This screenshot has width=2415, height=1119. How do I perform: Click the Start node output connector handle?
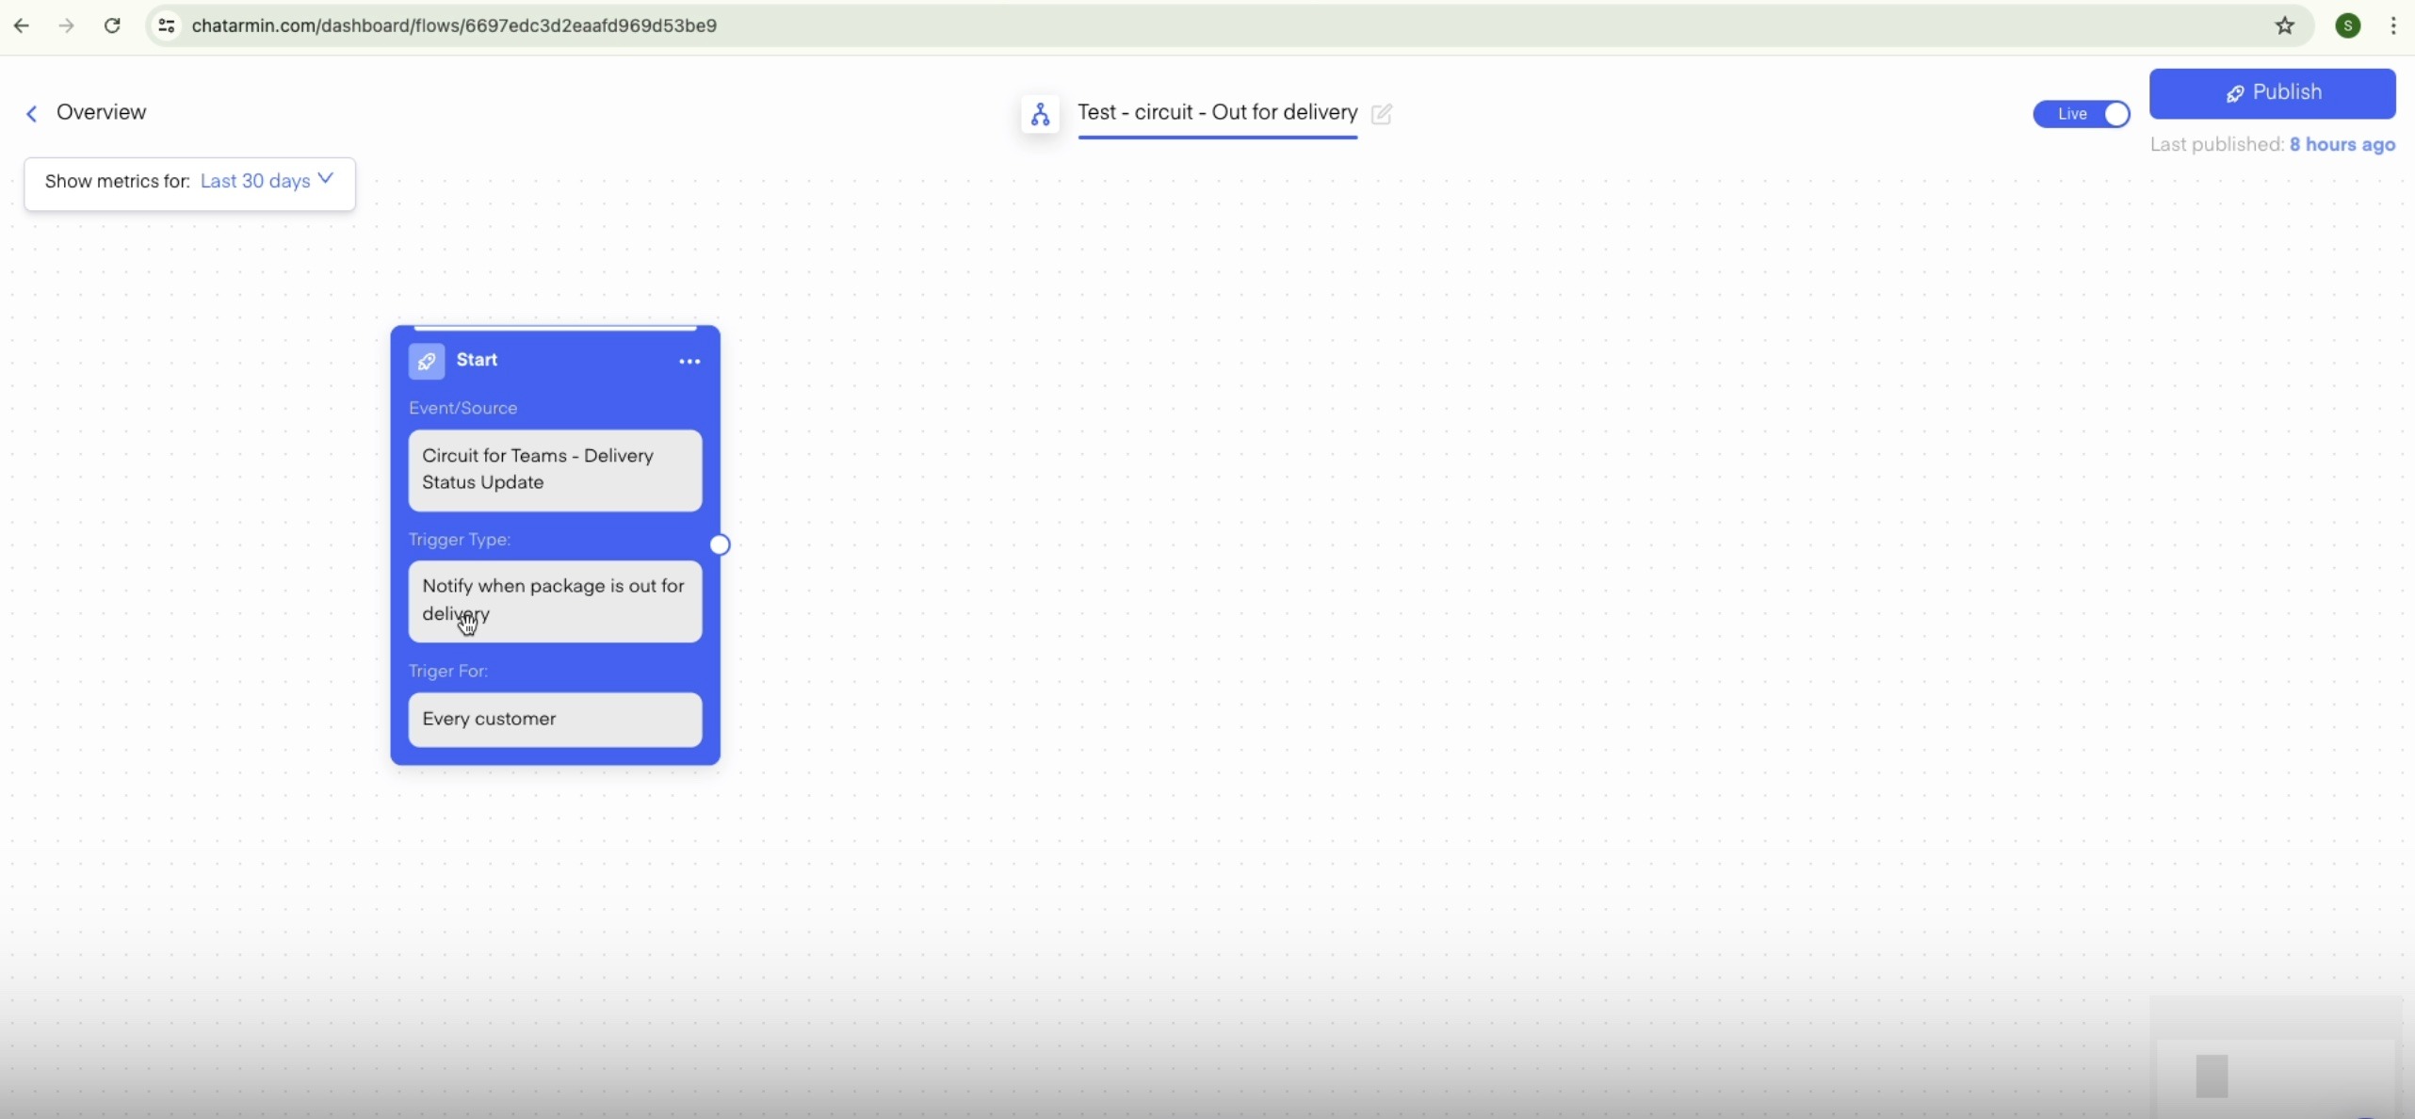[720, 544]
